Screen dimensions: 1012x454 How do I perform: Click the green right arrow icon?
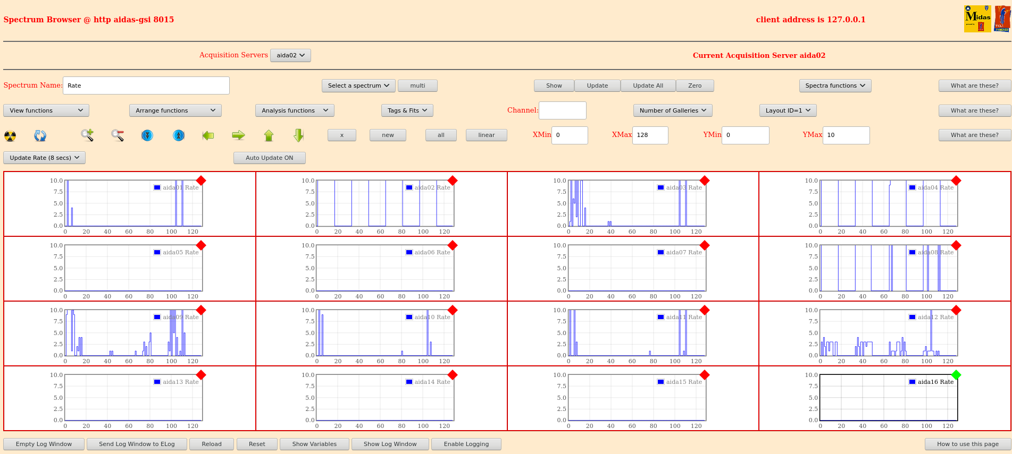pos(238,135)
